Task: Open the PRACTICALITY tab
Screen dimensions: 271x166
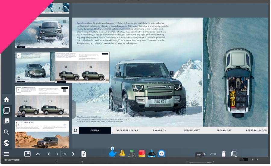Action: coord(192,130)
